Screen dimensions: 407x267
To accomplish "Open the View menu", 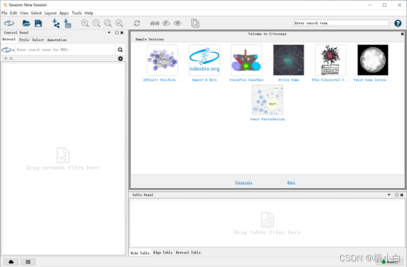I will 24,13.
